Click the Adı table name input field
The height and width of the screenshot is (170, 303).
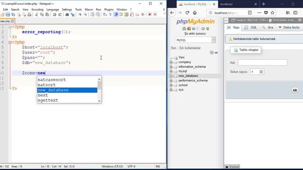(262, 62)
